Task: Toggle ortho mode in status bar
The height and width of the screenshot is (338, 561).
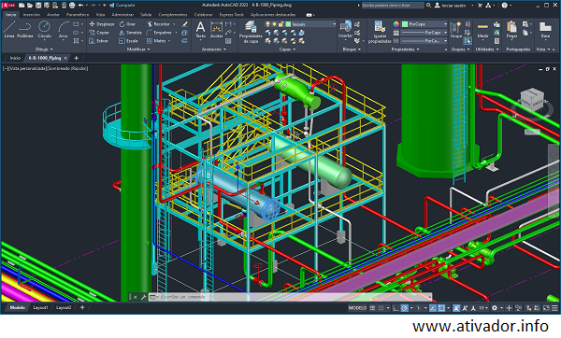Action: pyautogui.click(x=396, y=307)
